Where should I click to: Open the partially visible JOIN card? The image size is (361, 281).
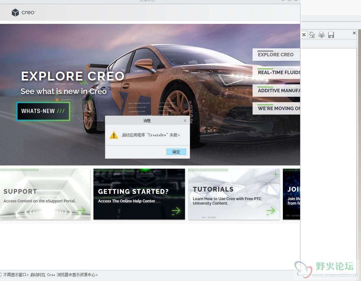(291, 194)
